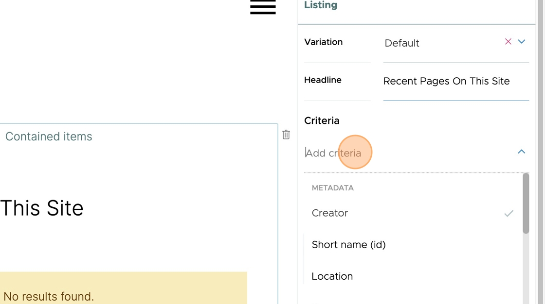The image size is (545, 304).
Task: Click the Contained items block title
Action: click(x=49, y=136)
